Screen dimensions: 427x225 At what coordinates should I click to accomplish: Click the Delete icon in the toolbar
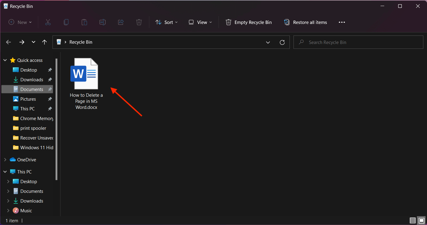[x=139, y=22]
